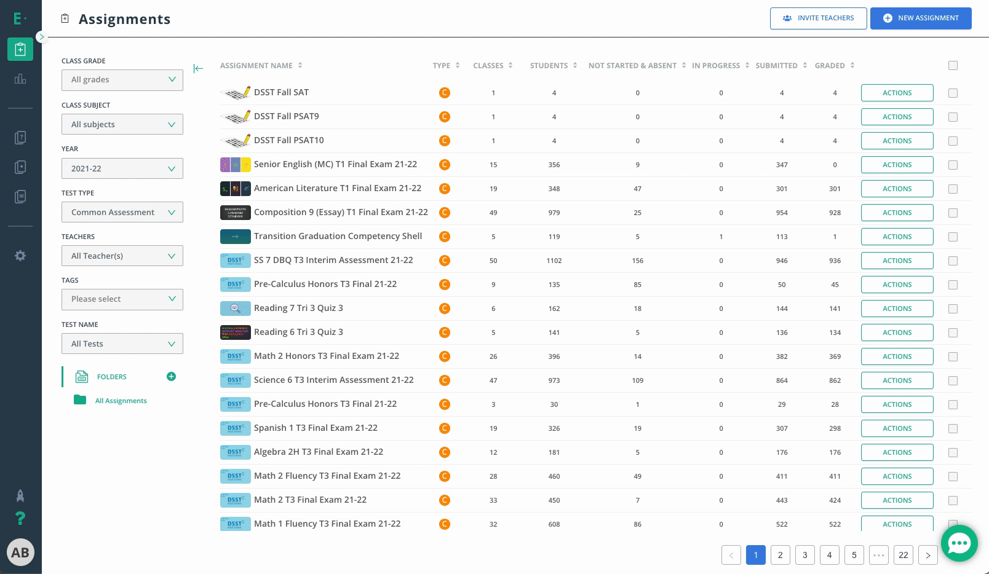989x574 pixels.
Task: Go to page 3 of results
Action: [805, 555]
